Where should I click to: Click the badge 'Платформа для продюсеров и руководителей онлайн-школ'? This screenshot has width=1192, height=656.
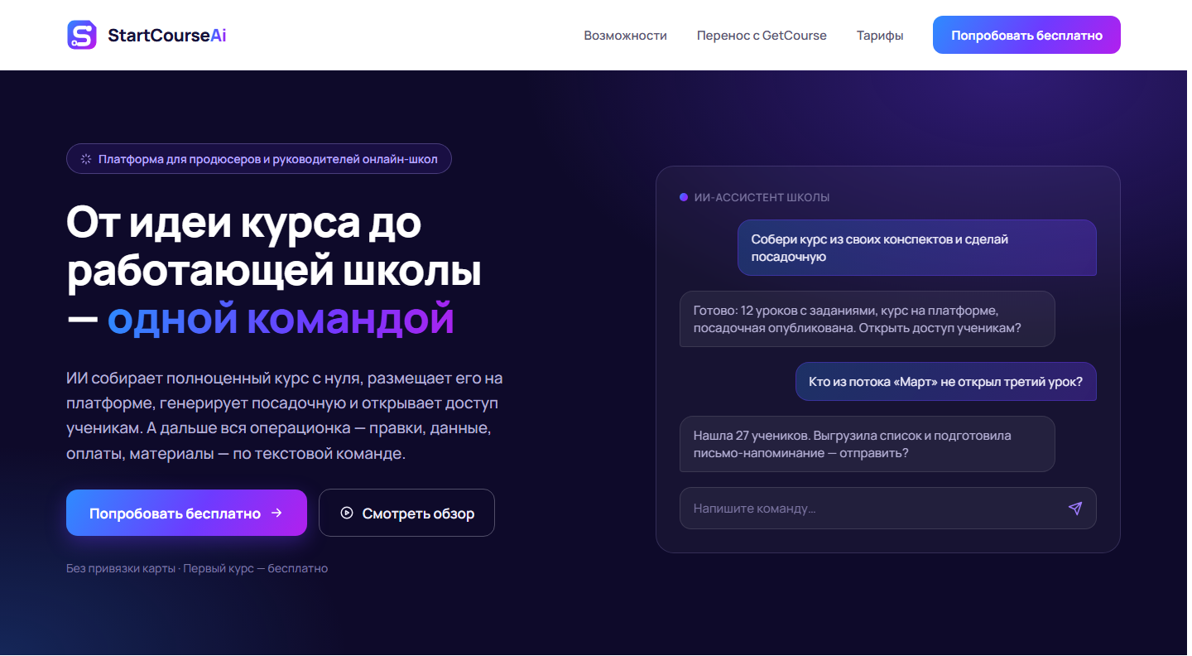(x=258, y=159)
